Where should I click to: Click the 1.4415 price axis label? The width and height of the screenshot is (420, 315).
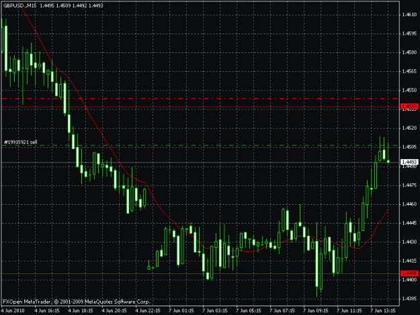click(x=409, y=261)
